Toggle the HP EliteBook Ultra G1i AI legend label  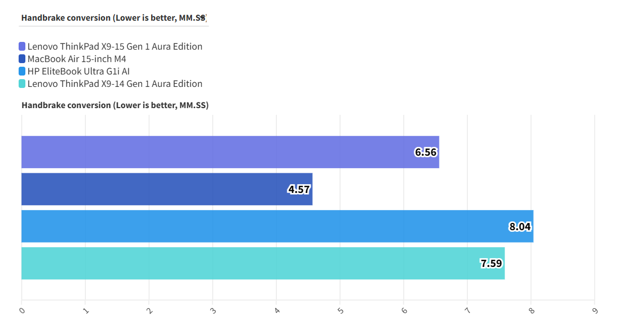78,71
